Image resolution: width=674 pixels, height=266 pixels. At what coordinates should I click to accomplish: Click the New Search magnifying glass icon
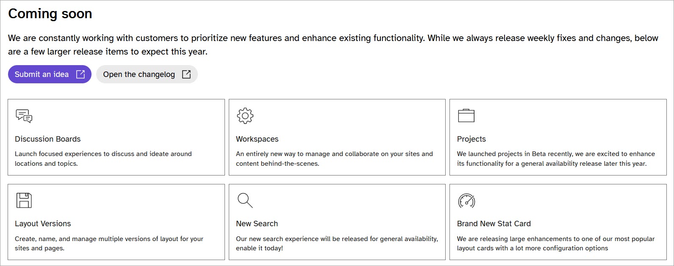coord(245,200)
